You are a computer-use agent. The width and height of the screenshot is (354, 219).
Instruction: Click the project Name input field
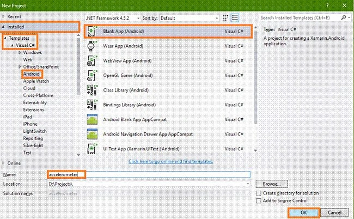click(149, 174)
